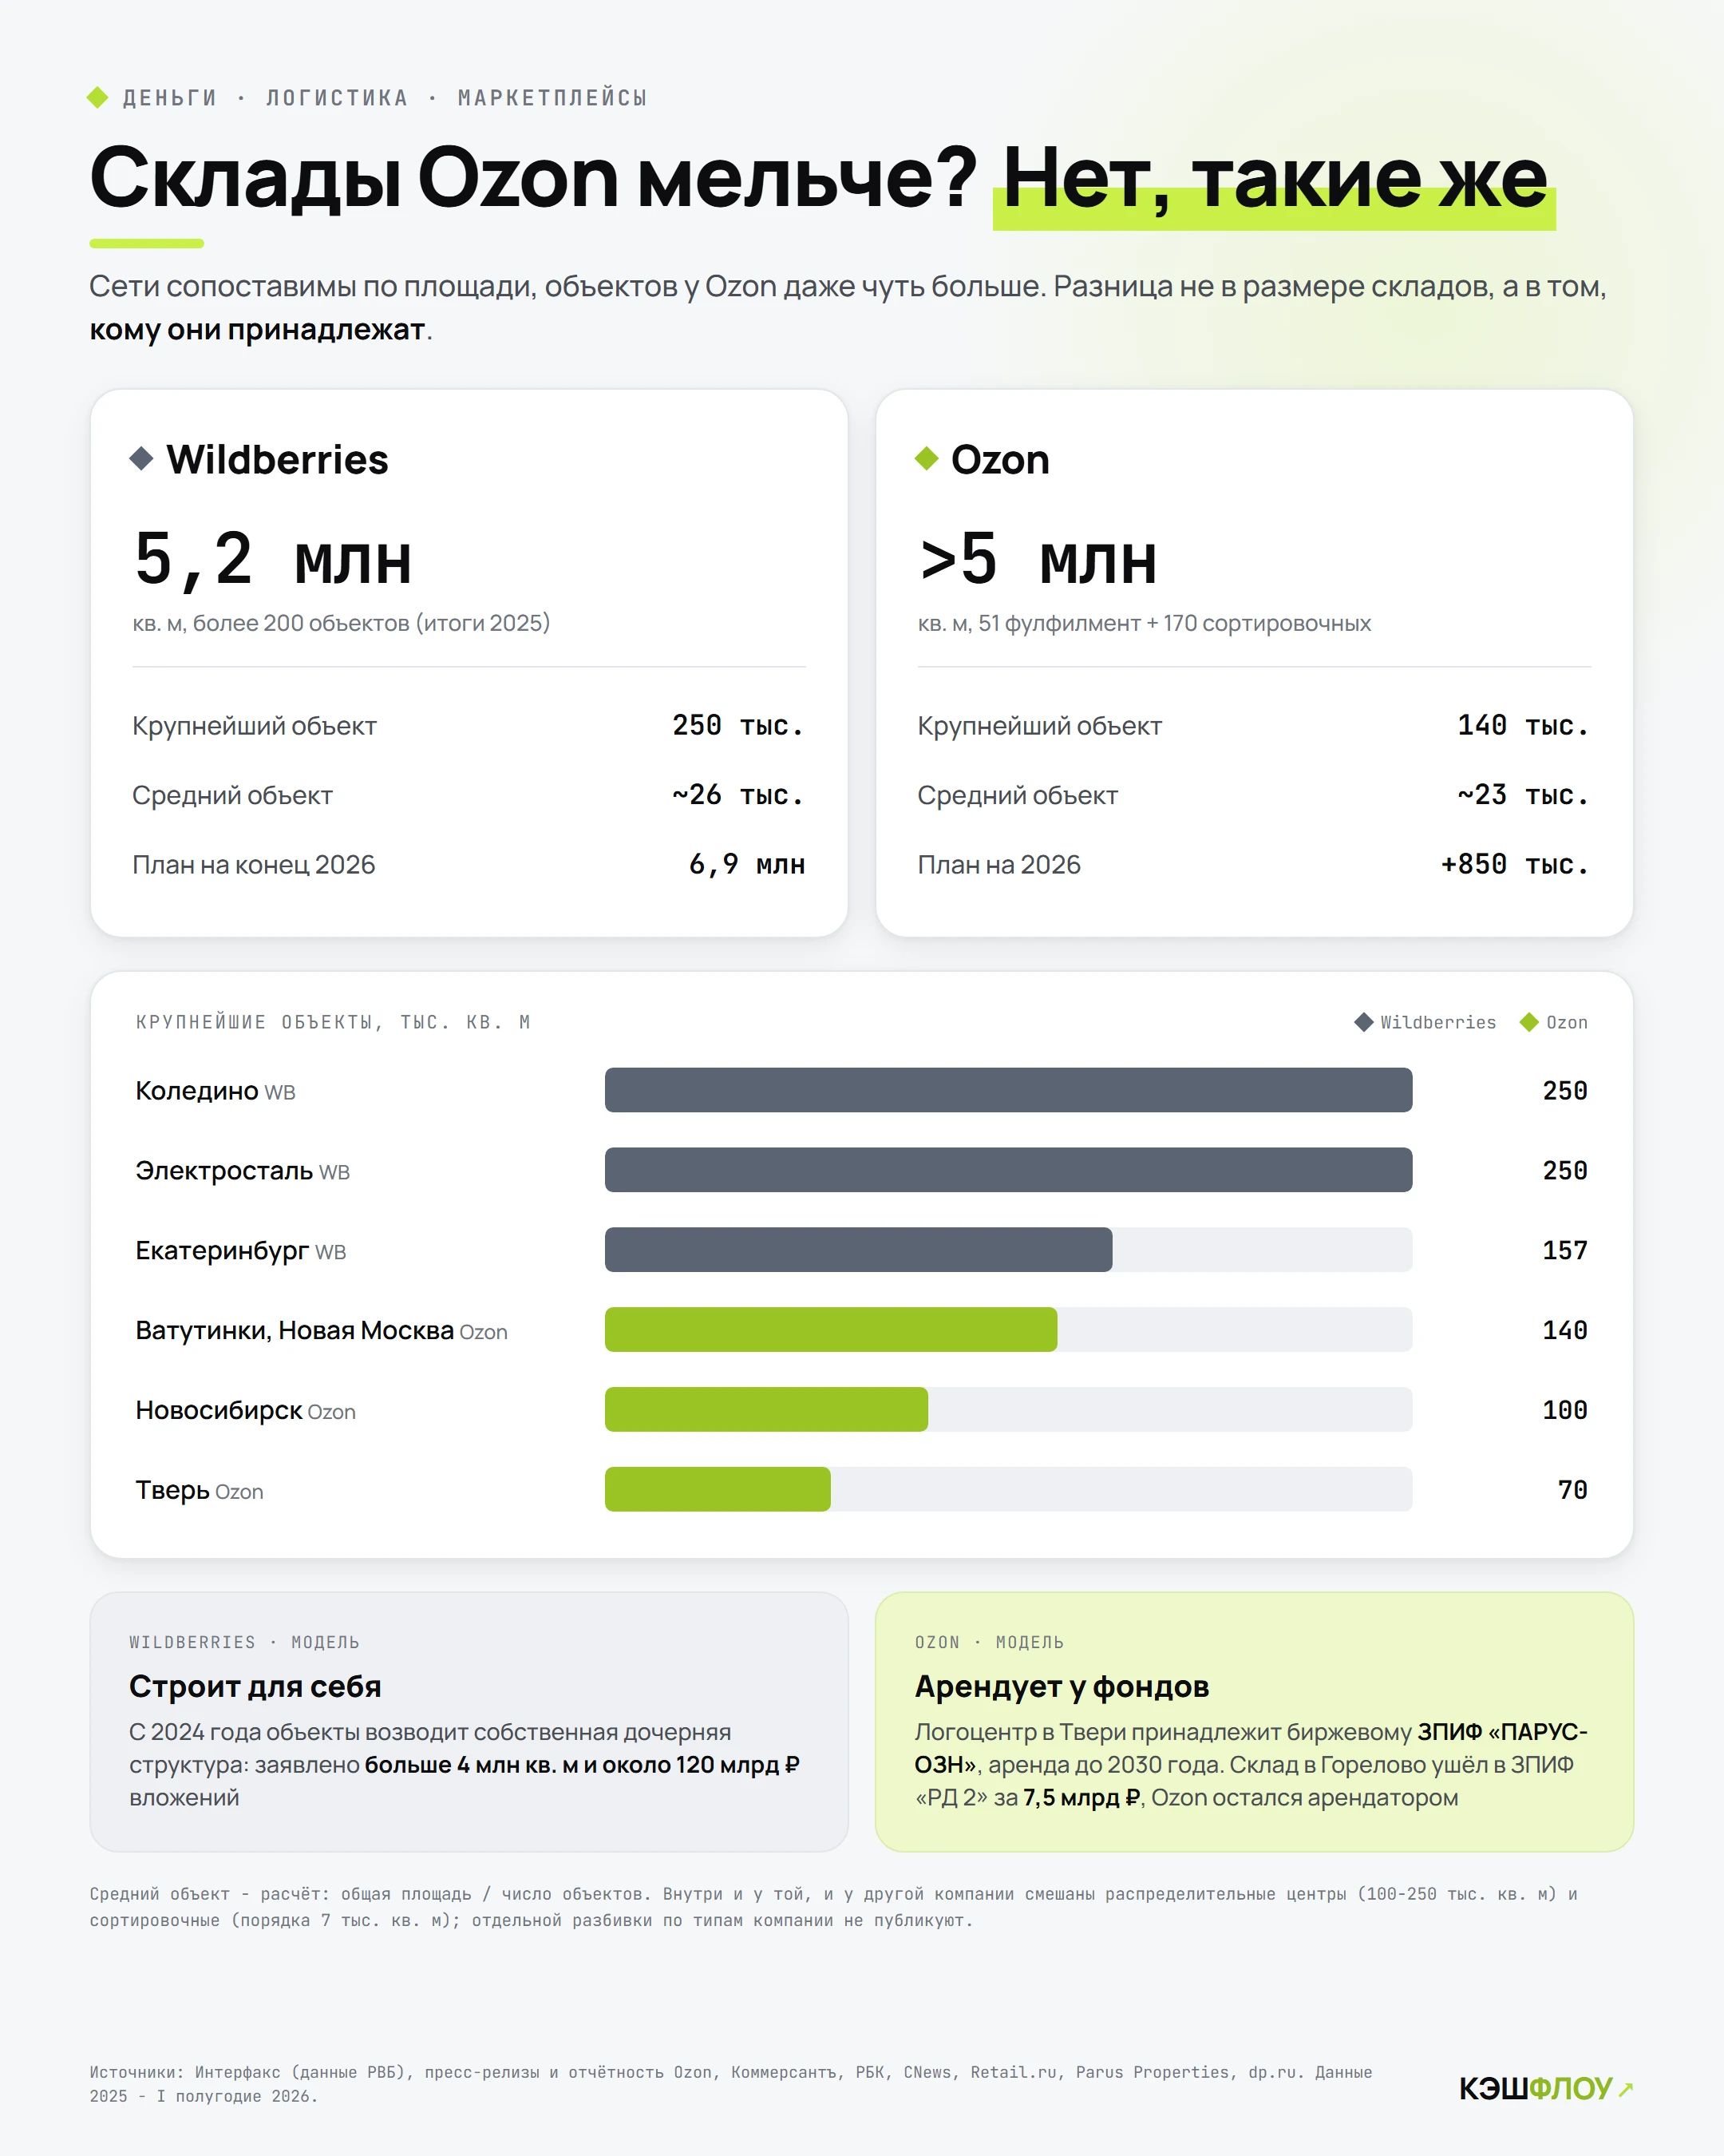Screen dimensions: 1724x2156
Task: Click the '~23 тыс.' average value
Action: tap(1523, 795)
